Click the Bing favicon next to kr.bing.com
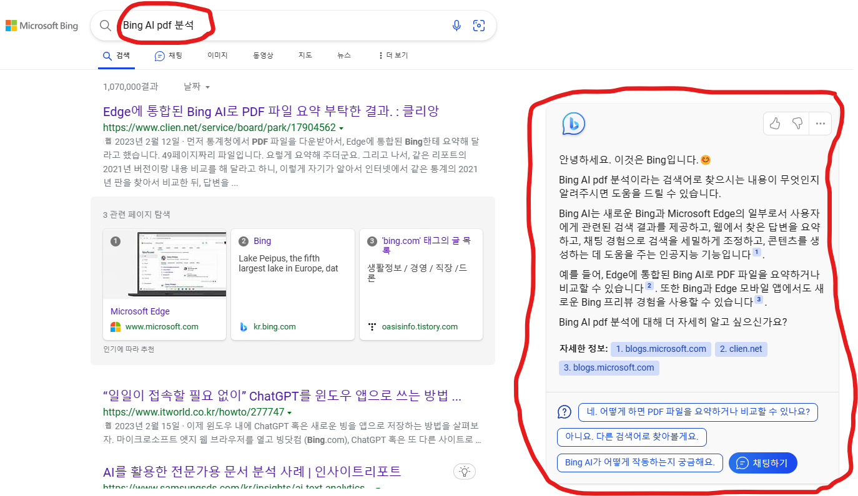The image size is (858, 496). (244, 326)
